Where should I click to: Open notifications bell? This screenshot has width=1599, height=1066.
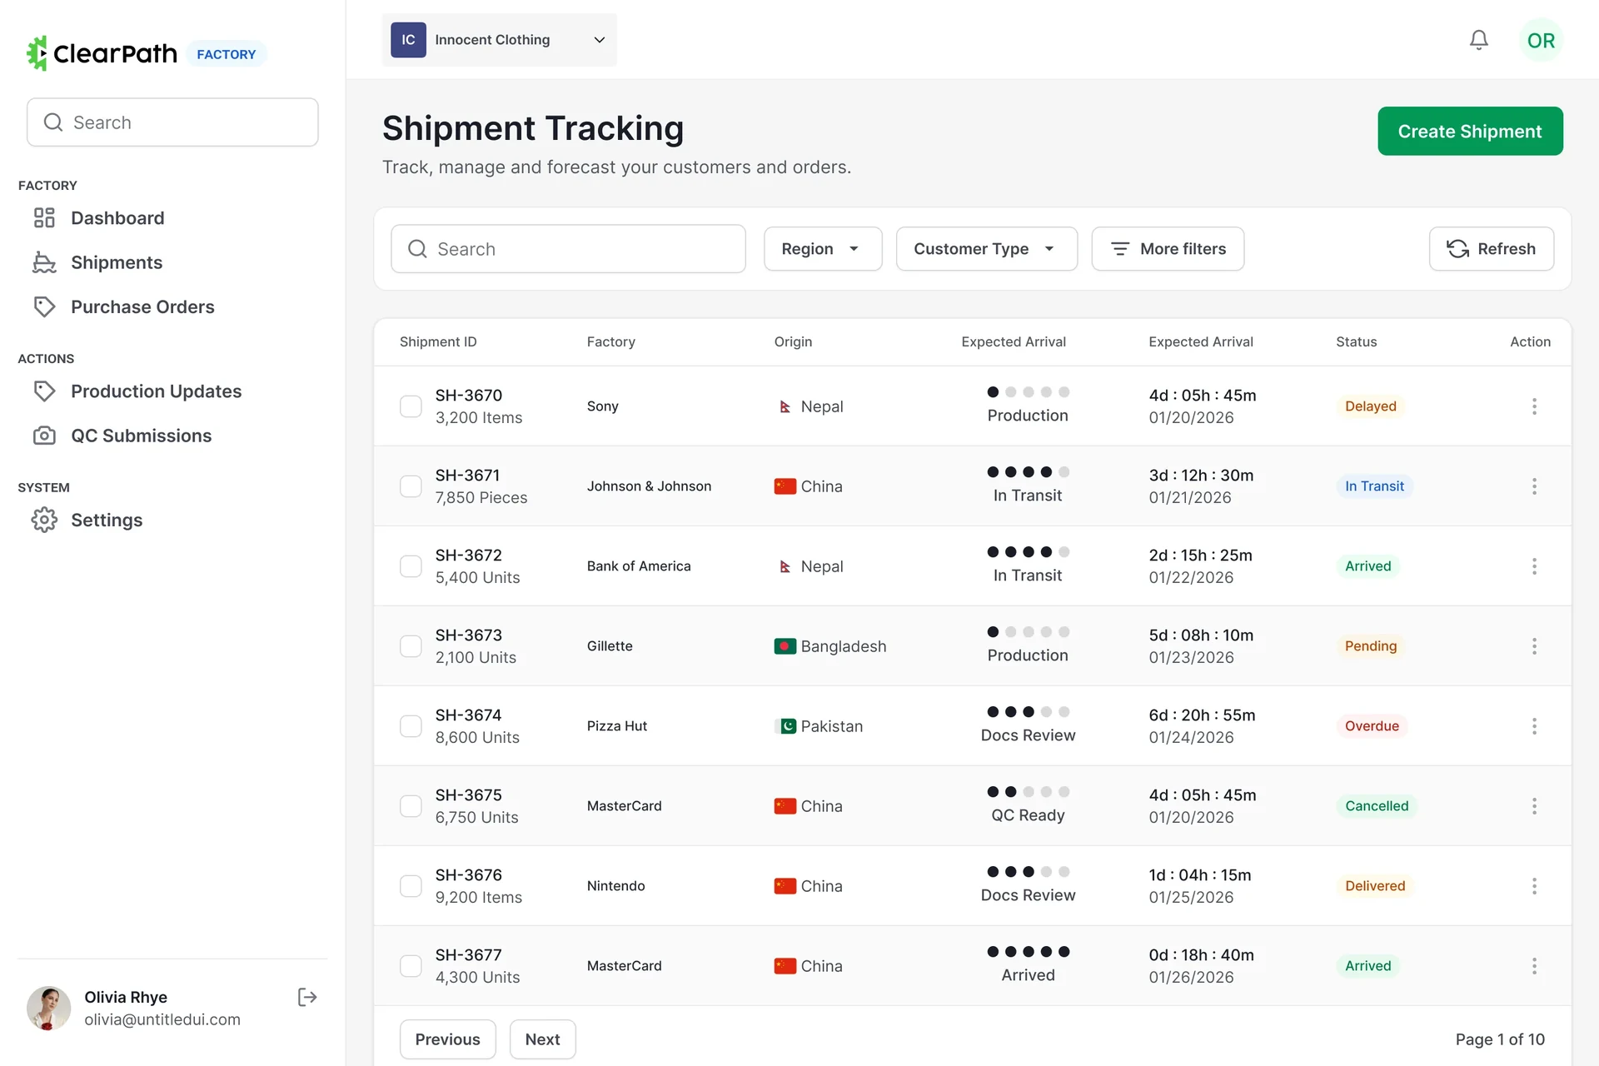[x=1478, y=40]
